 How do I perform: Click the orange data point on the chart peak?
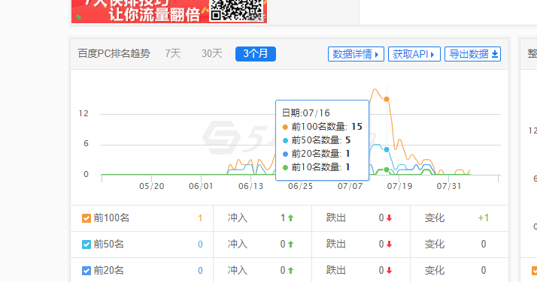pos(387,99)
